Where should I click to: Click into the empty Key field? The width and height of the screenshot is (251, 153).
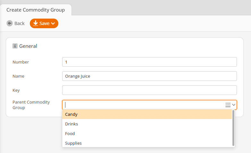[149, 90]
